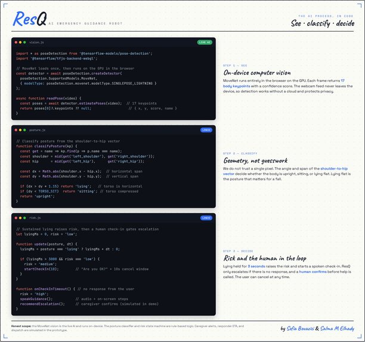Click the yellow dot in the risk.js window

pos(20,218)
